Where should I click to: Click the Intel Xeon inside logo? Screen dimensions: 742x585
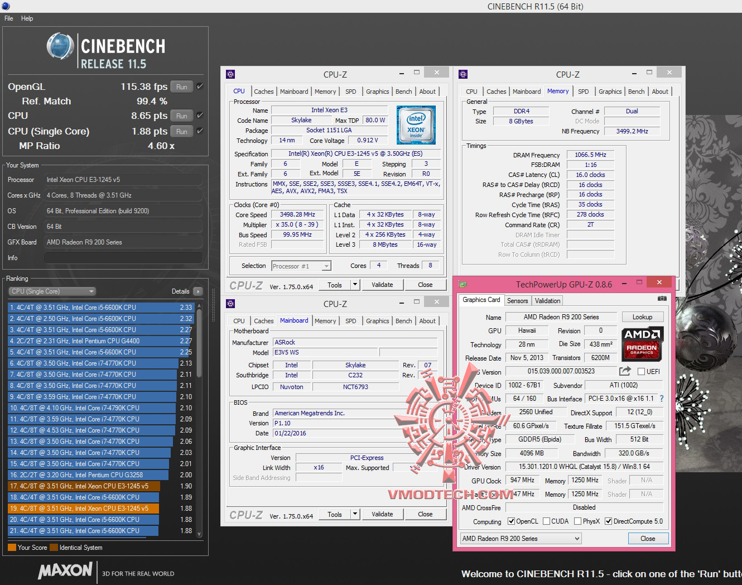[x=416, y=125]
